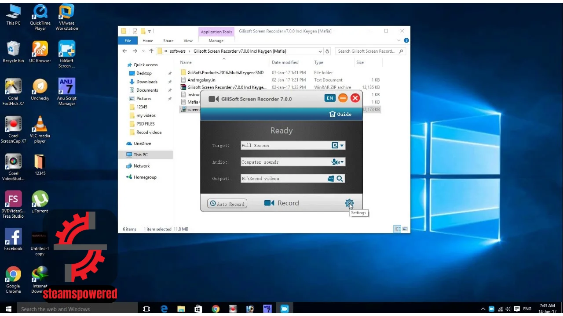Select the DVDVideoSoft Free Studio desktop icon
The width and height of the screenshot is (563, 316).
pos(13,205)
